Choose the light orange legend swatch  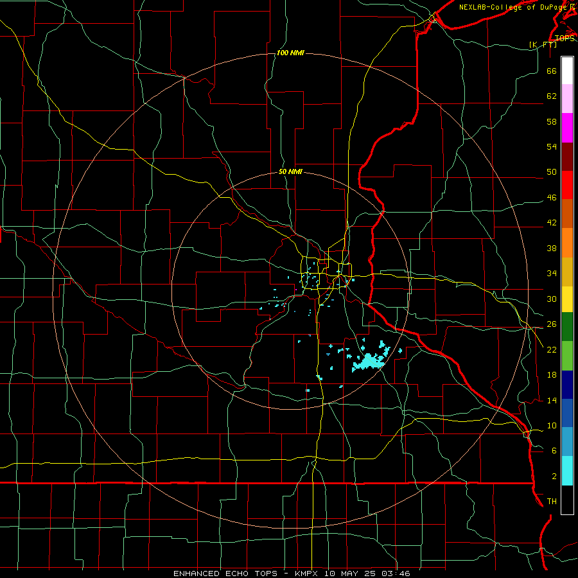[567, 243]
